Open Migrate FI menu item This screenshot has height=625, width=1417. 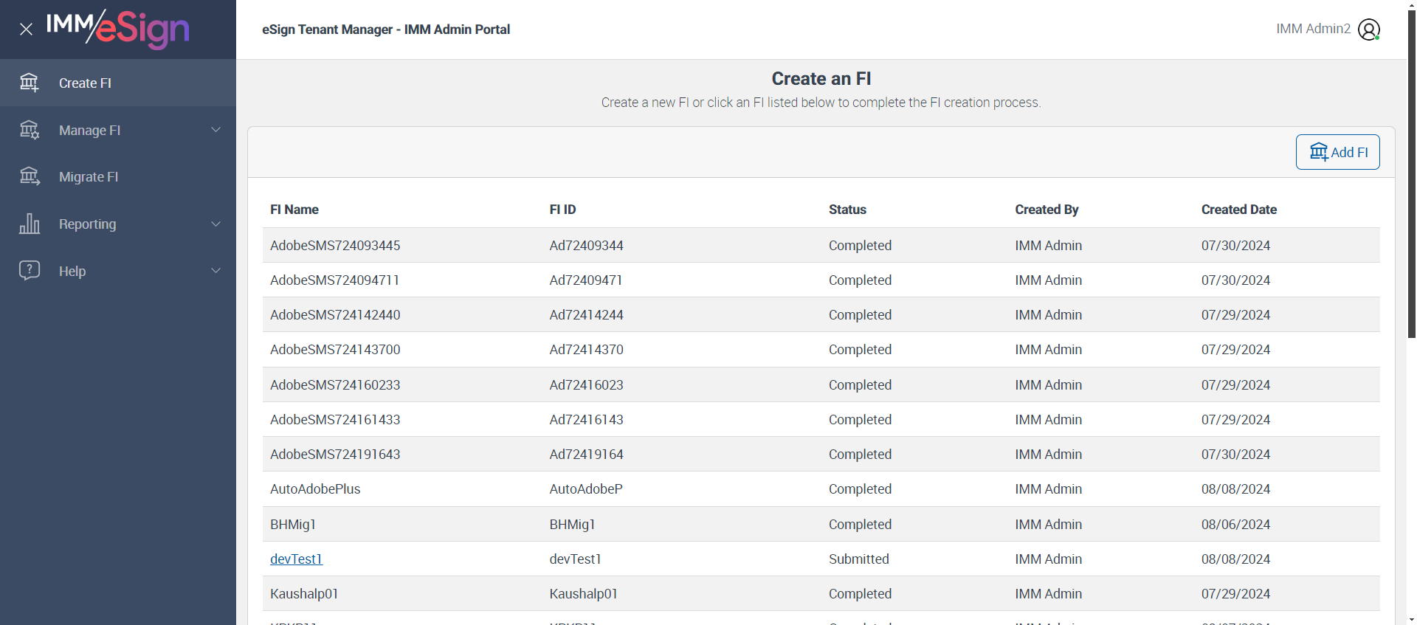coord(89,177)
